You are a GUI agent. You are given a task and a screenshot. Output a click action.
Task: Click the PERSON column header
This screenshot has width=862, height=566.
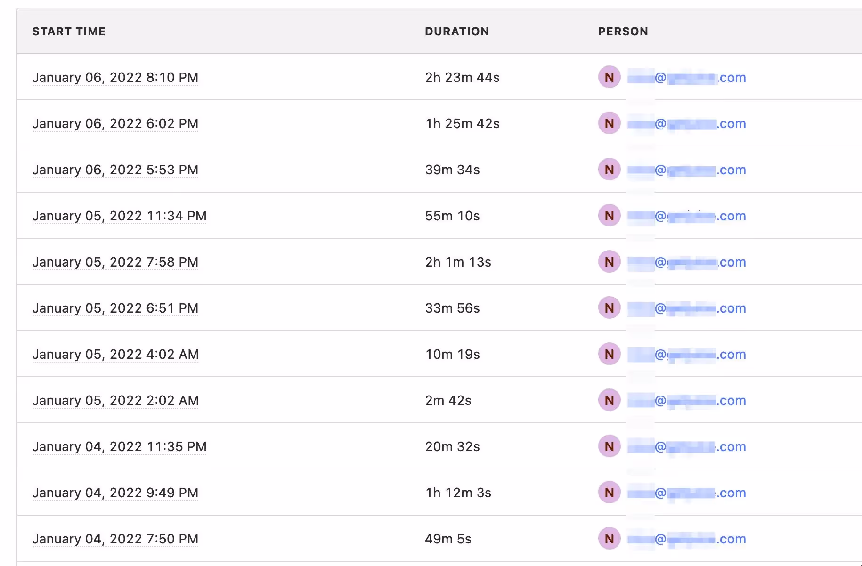(x=623, y=32)
